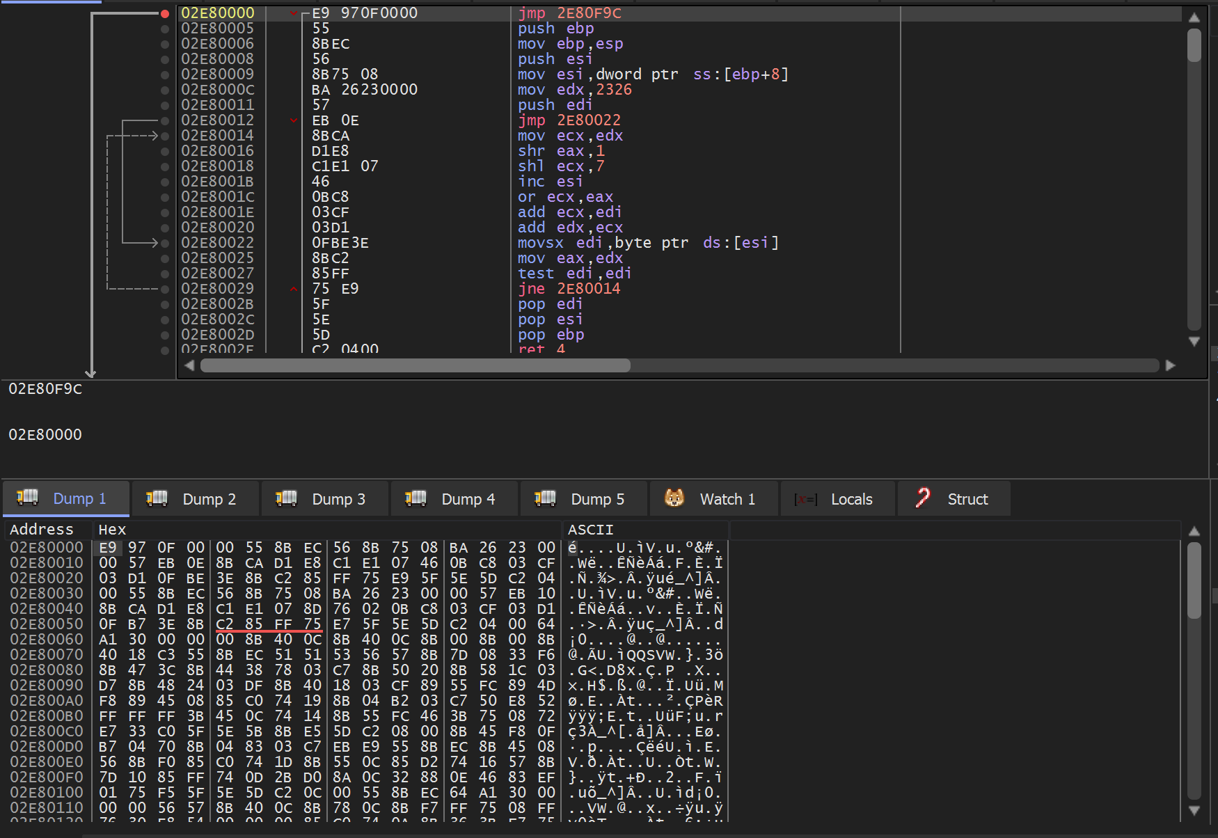Click the ASCII text of dump row 02E80070
The image size is (1218, 838).
coord(646,655)
